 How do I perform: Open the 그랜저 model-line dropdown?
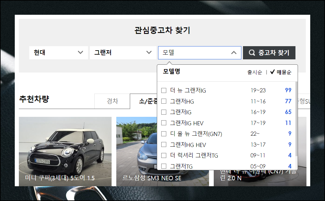click(x=123, y=52)
